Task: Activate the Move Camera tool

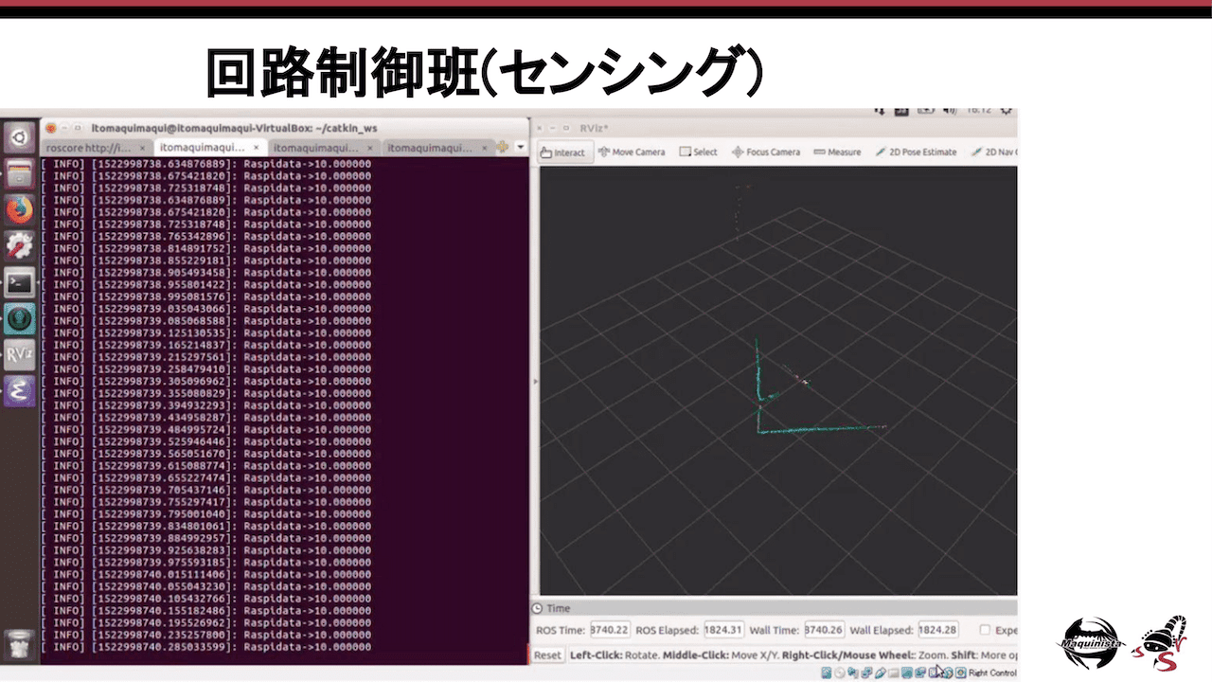Action: click(631, 153)
